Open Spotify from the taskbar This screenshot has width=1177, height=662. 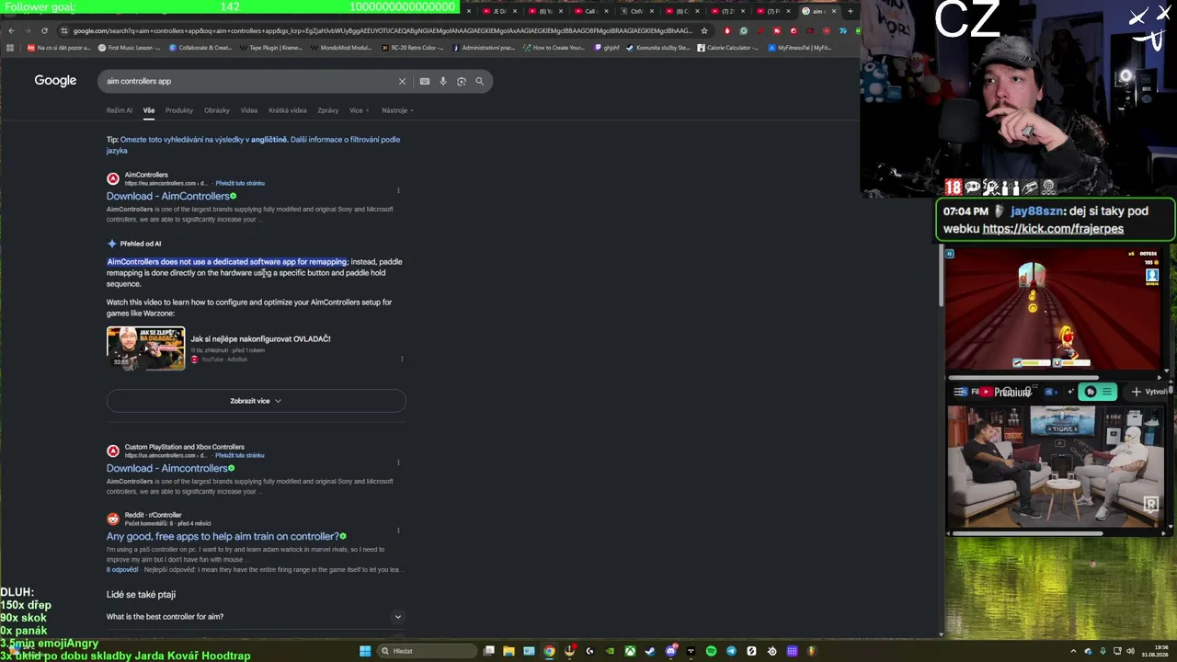[711, 651]
